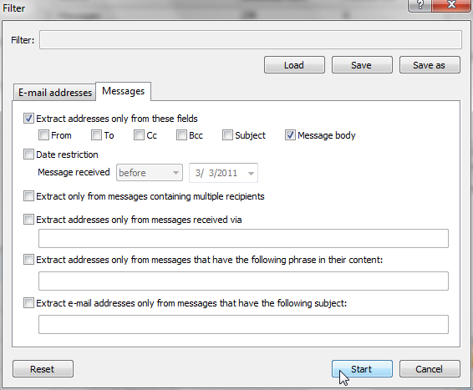Screen dimensions: 473x390
Task: Tick the To field checkbox
Action: tap(97, 135)
